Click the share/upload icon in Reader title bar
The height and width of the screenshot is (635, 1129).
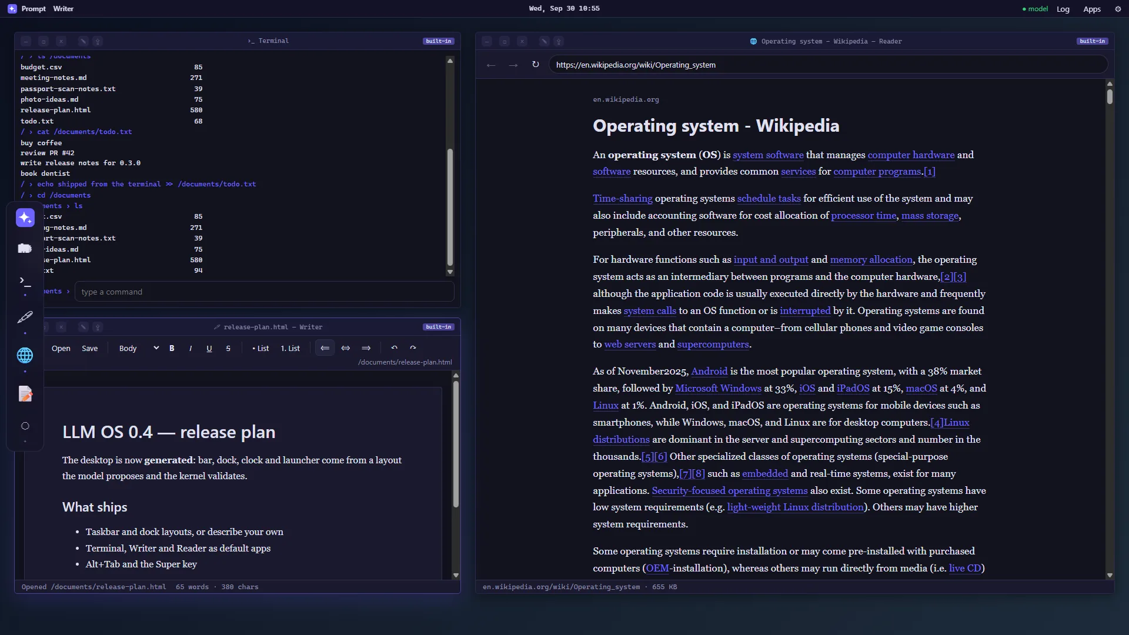click(559, 41)
